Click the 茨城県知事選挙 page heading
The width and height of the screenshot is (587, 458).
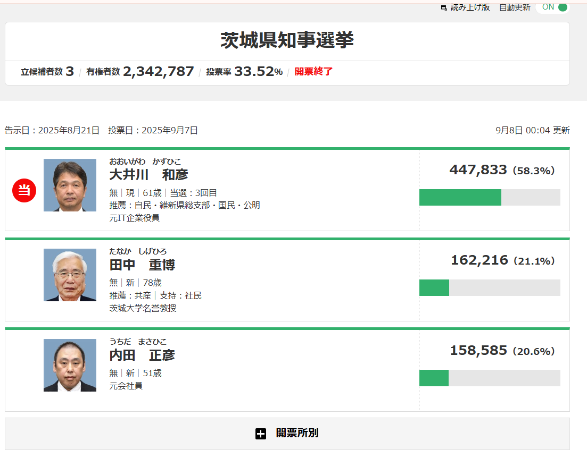(x=287, y=40)
